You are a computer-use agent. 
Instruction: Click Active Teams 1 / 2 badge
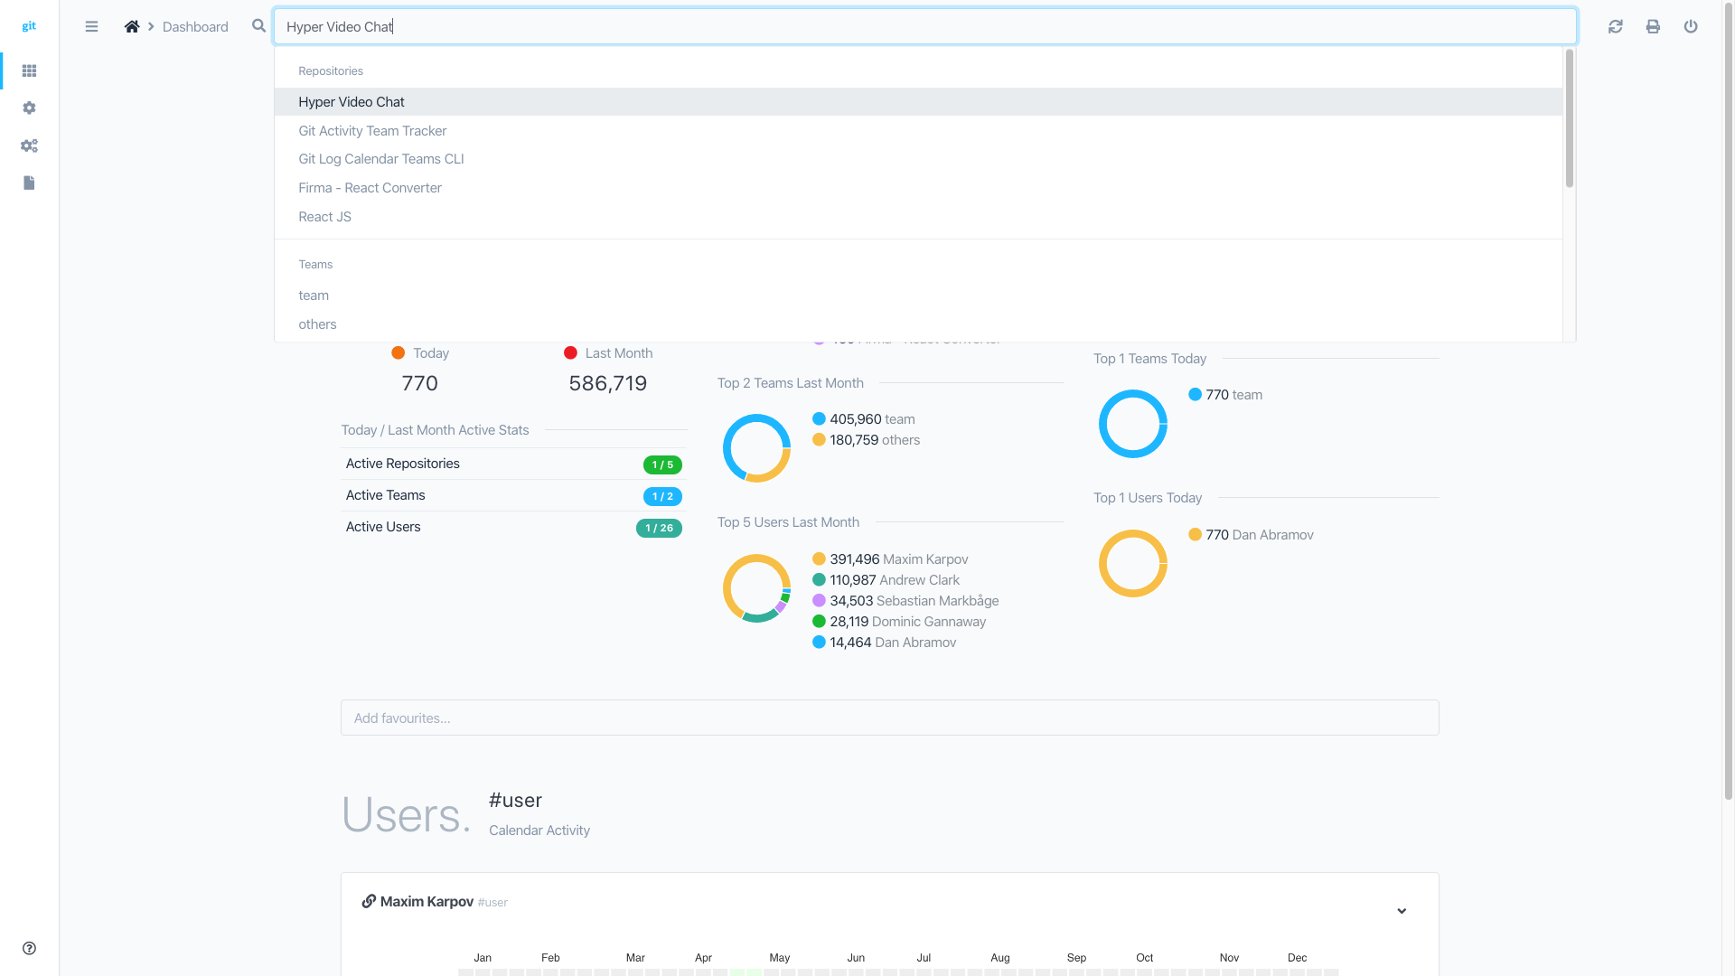coord(662,496)
